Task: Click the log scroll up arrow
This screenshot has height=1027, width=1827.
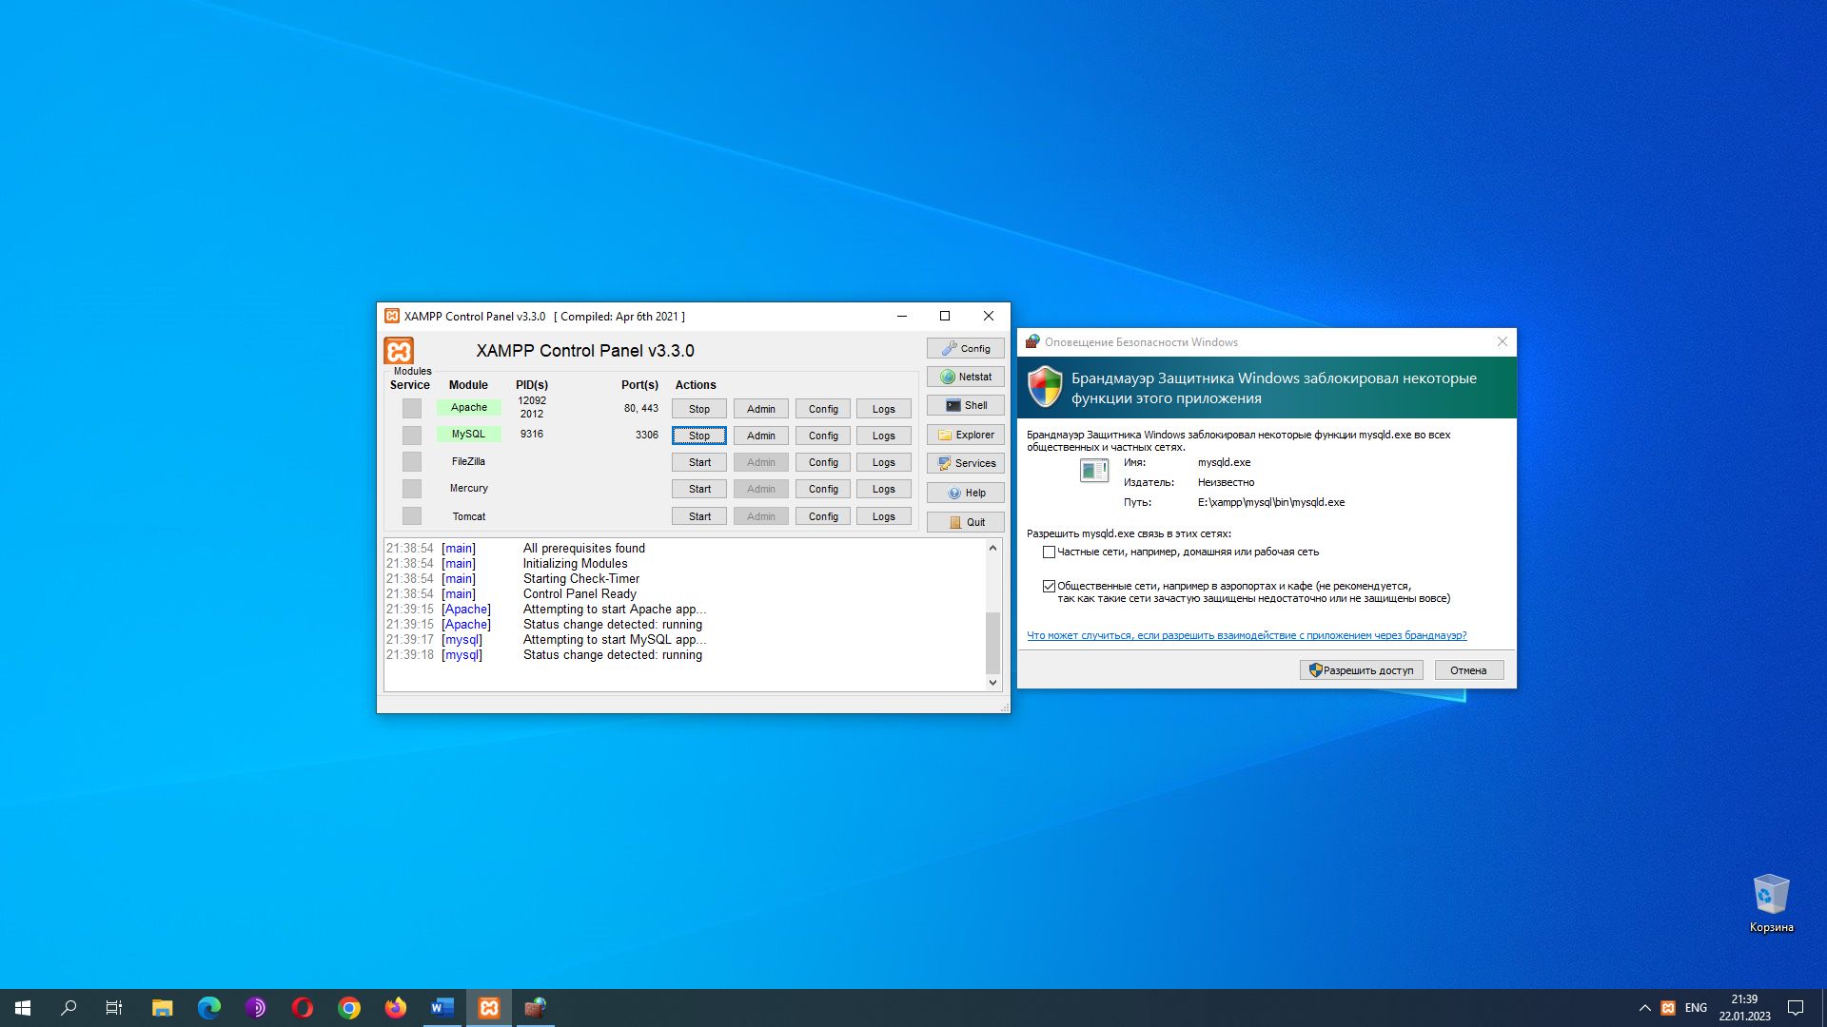Action: pyautogui.click(x=992, y=548)
